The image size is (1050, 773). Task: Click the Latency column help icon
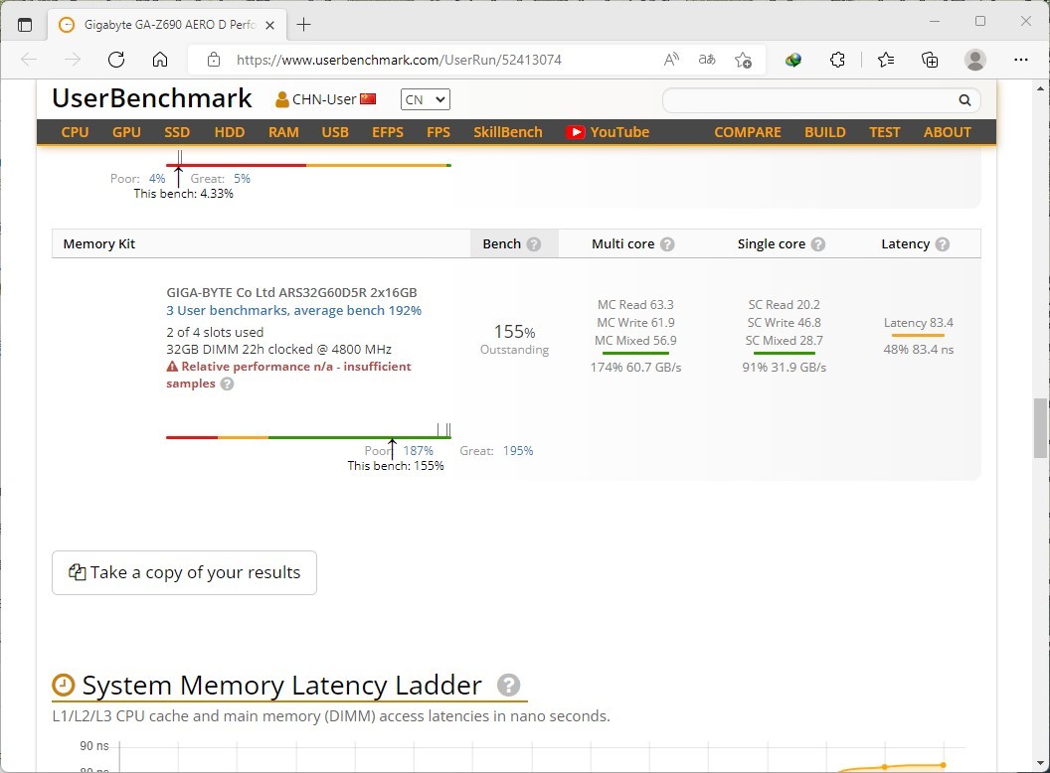943,244
